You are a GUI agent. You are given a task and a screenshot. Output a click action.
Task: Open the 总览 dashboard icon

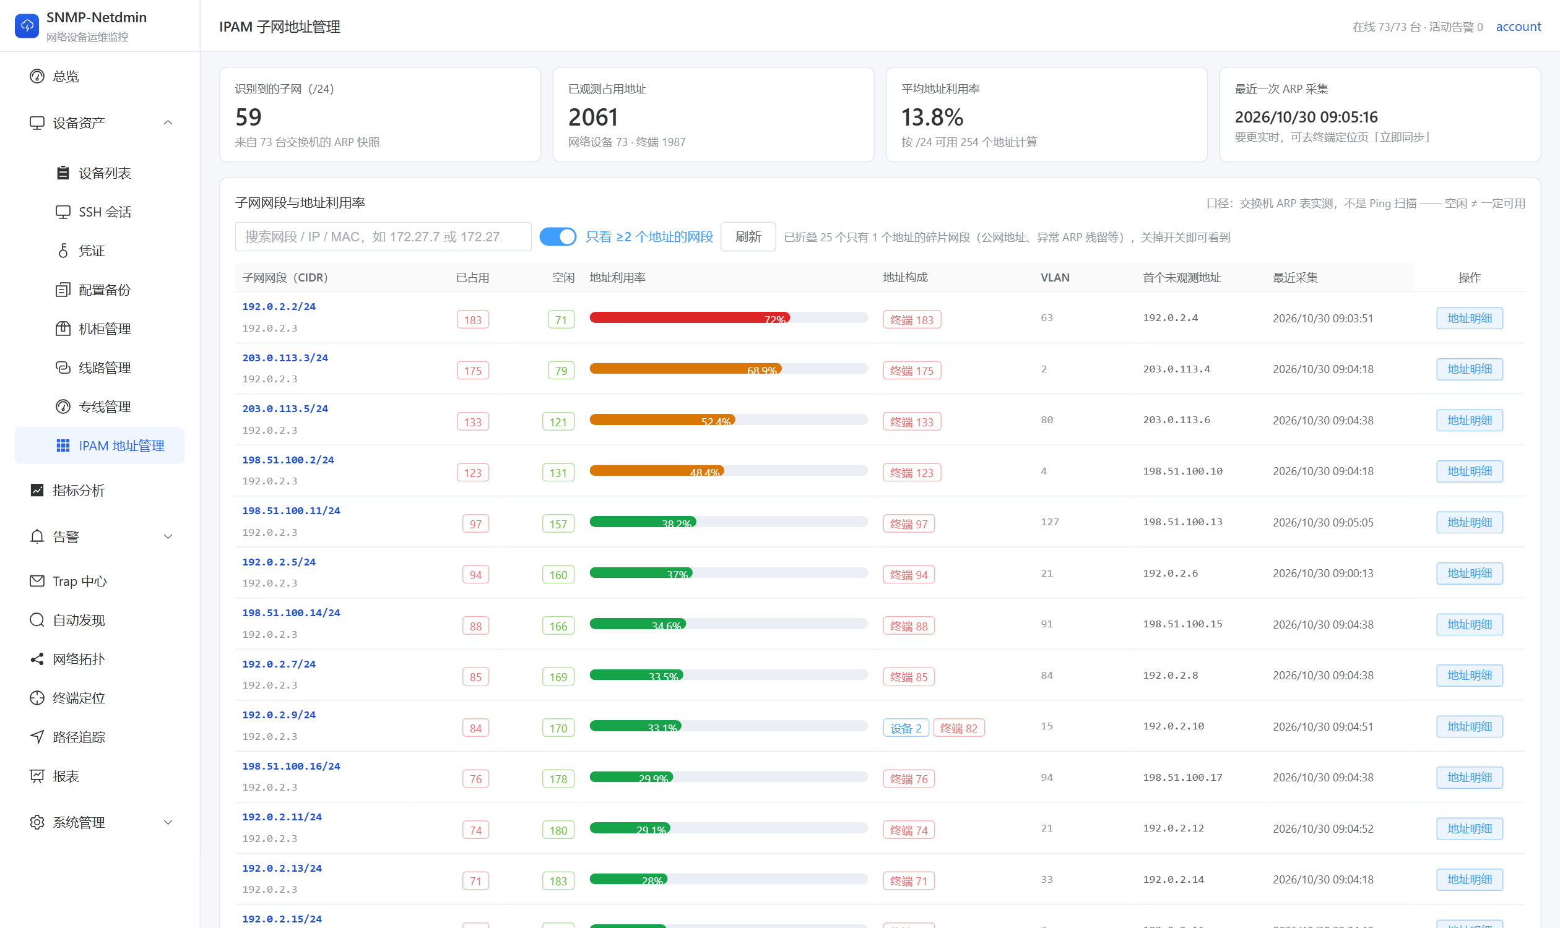37,76
